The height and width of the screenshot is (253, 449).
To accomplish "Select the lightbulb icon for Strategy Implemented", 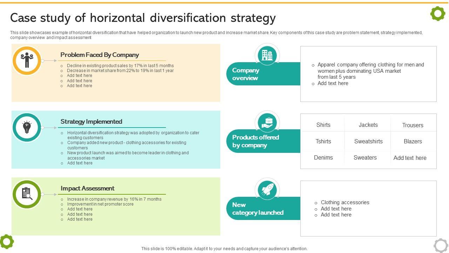I will point(27,127).
